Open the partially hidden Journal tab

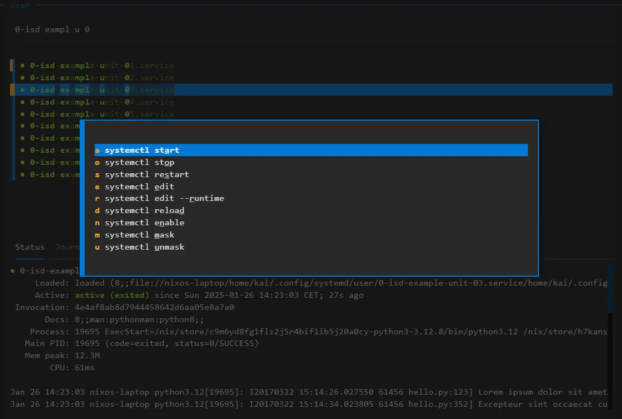pos(67,247)
